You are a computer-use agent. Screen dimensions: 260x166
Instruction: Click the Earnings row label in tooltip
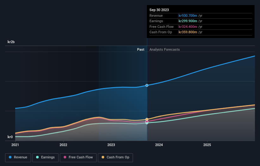pos(156,21)
